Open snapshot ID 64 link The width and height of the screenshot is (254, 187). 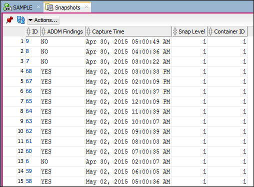pos(29,111)
